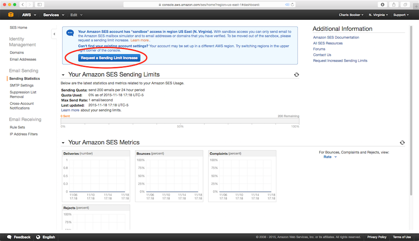419x241 pixels.
Task: Open Privacy Policy in footer
Action: pyautogui.click(x=377, y=237)
